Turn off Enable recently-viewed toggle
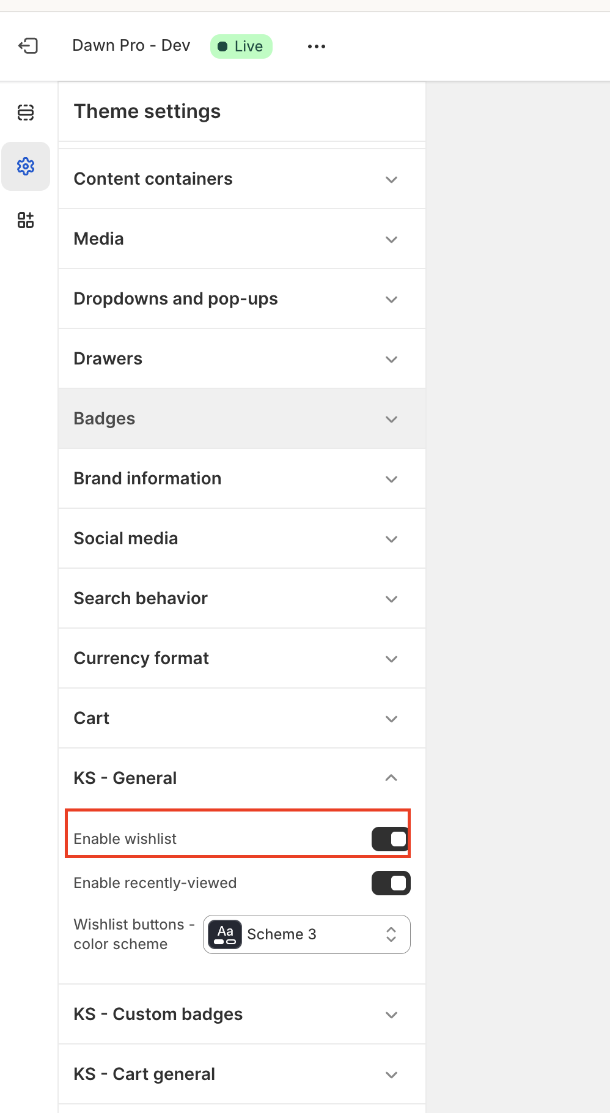The height and width of the screenshot is (1113, 610). (x=391, y=883)
